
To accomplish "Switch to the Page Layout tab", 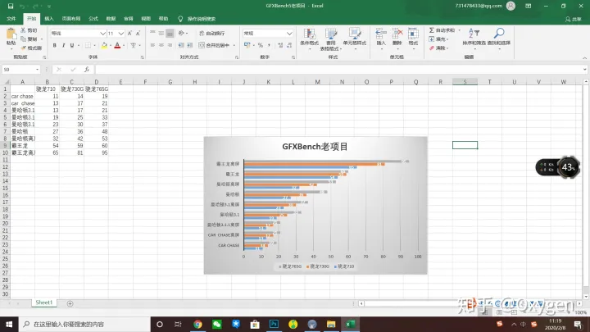I will point(71,19).
